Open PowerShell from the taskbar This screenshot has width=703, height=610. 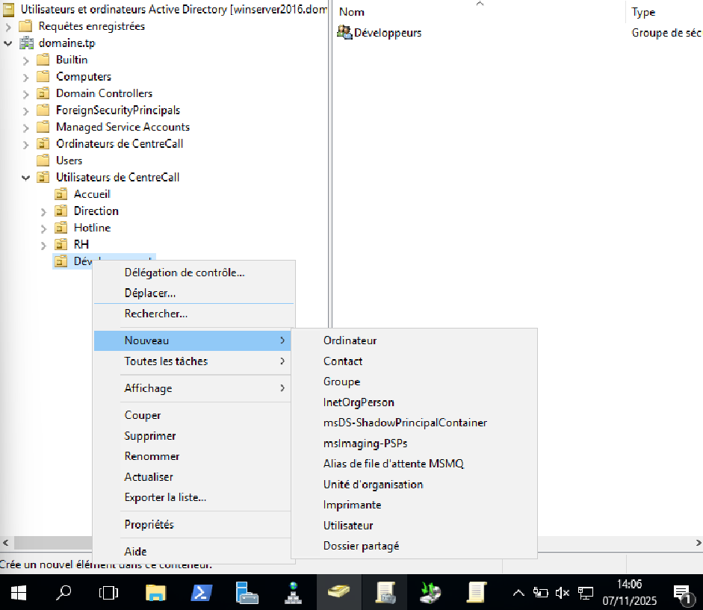[x=201, y=593]
